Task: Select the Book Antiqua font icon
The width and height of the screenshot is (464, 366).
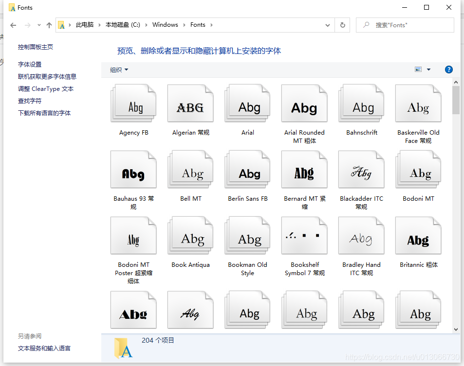Action: point(190,236)
